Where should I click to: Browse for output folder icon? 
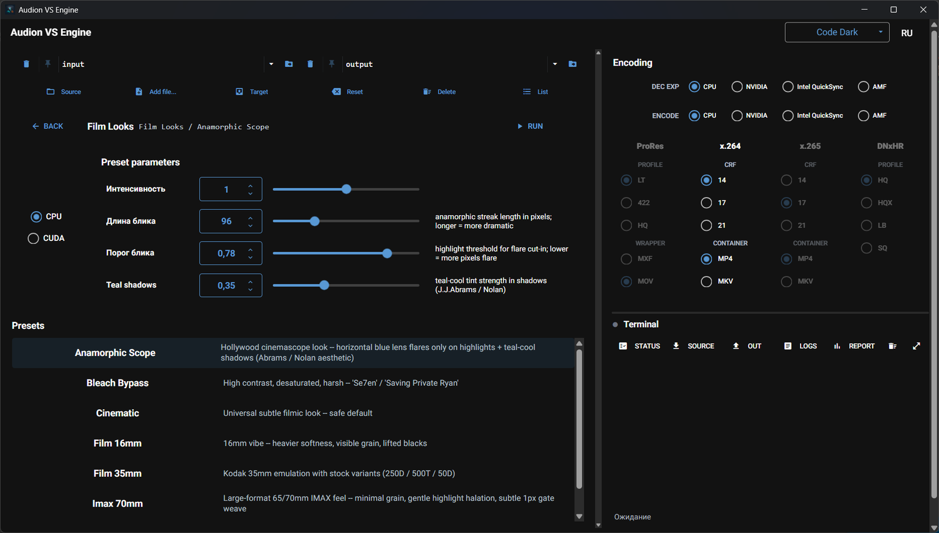[573, 64]
